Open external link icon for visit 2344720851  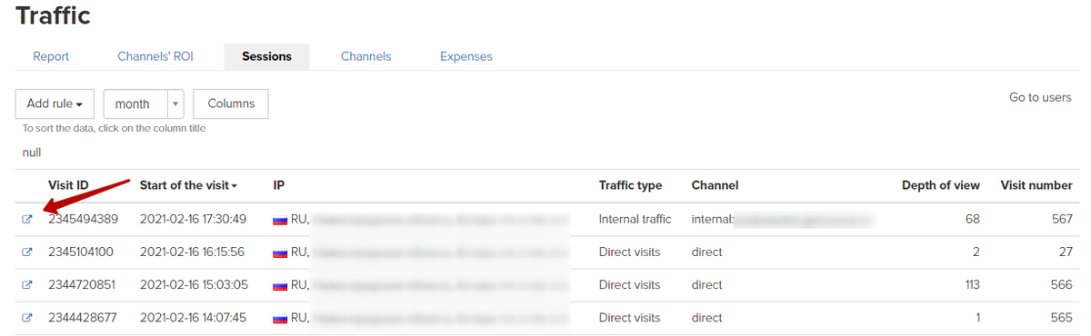[x=27, y=285]
